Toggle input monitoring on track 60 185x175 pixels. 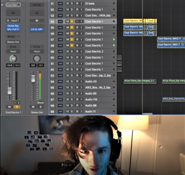(x=81, y=58)
